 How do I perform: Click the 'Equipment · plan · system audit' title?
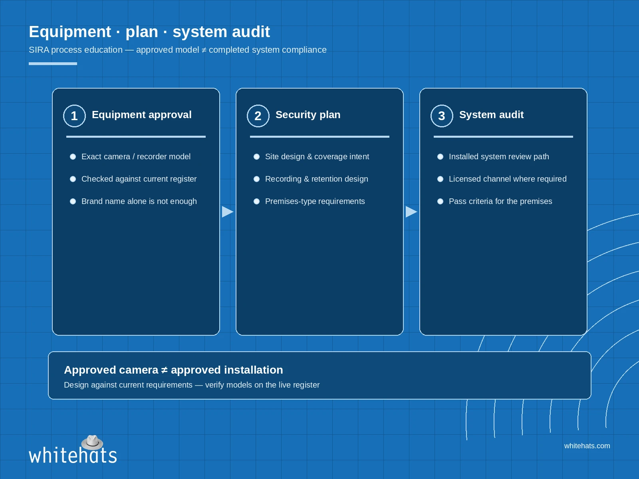[149, 32]
